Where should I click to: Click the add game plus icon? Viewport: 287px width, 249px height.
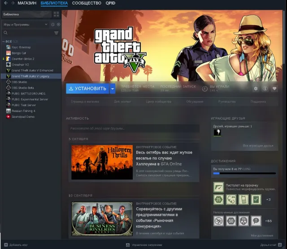pyautogui.click(x=6, y=245)
